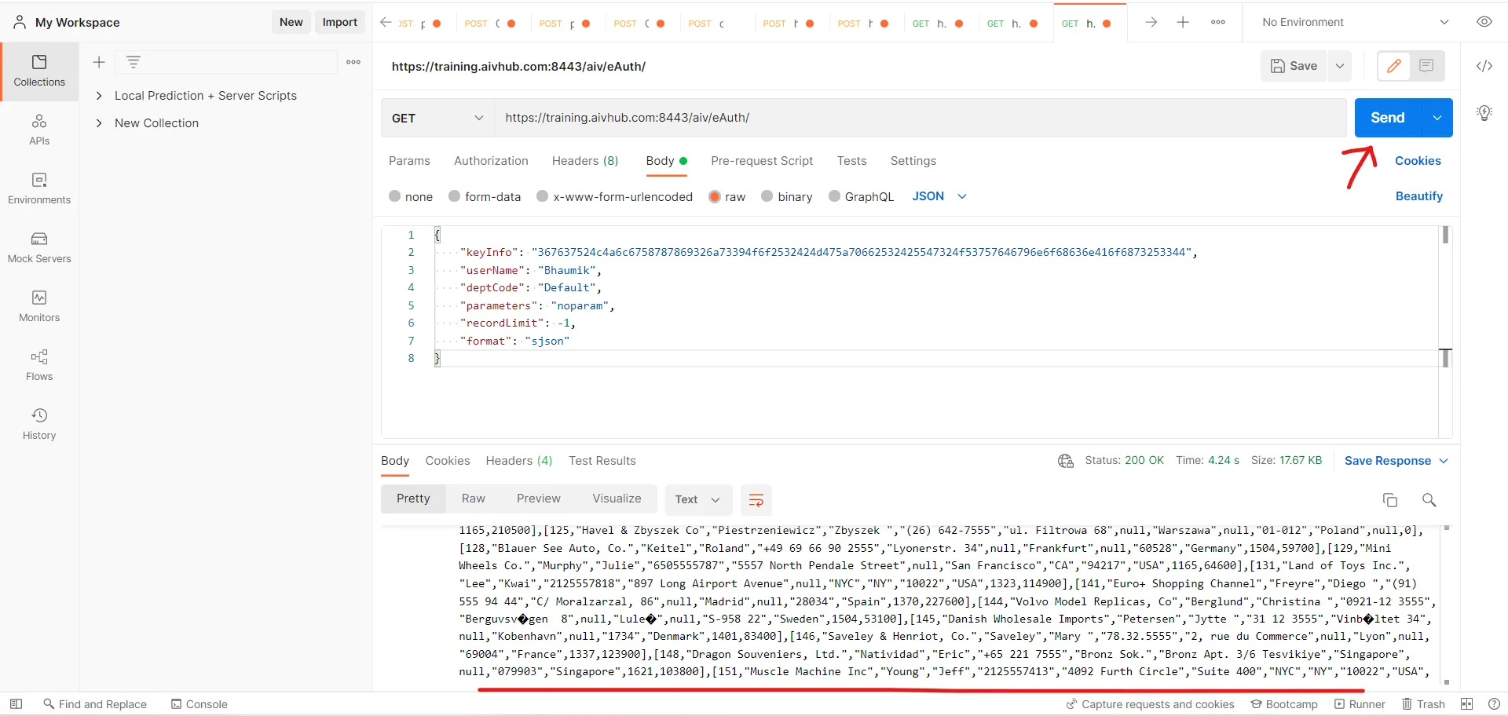Image resolution: width=1508 pixels, height=716 pixels.
Task: Switch response view to Preview
Action: pyautogui.click(x=539, y=499)
